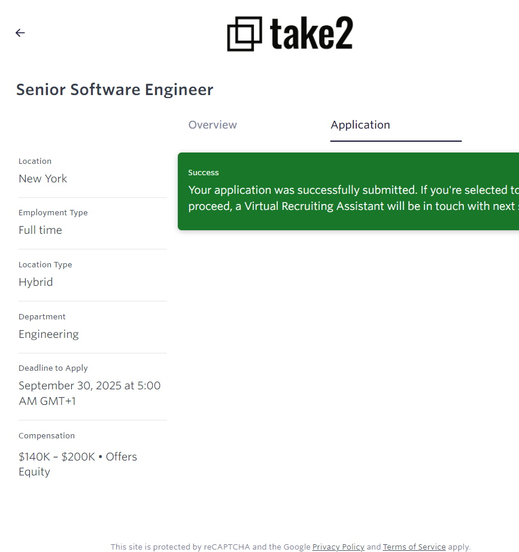
Task: Click the Compensation label
Action: pos(47,436)
